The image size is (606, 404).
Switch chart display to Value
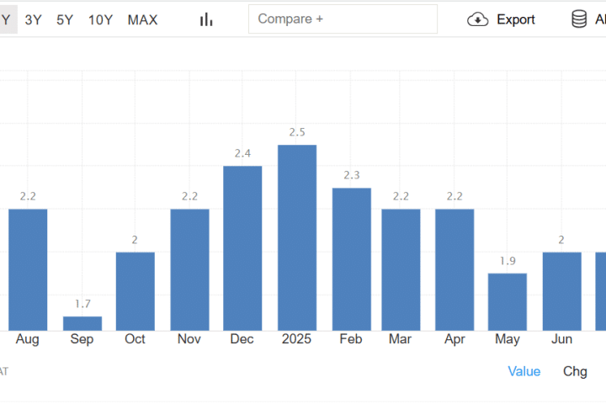coord(524,371)
